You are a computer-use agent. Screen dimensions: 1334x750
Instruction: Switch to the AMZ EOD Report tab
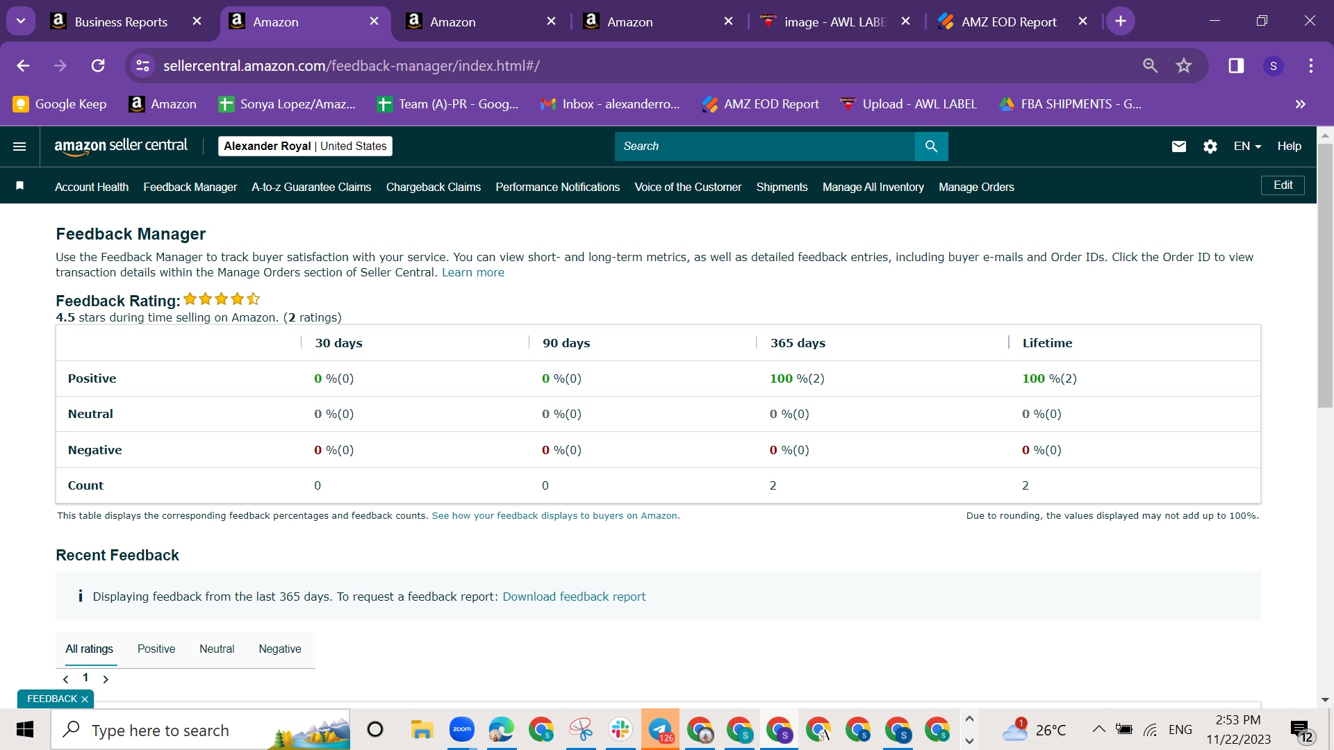(1009, 22)
